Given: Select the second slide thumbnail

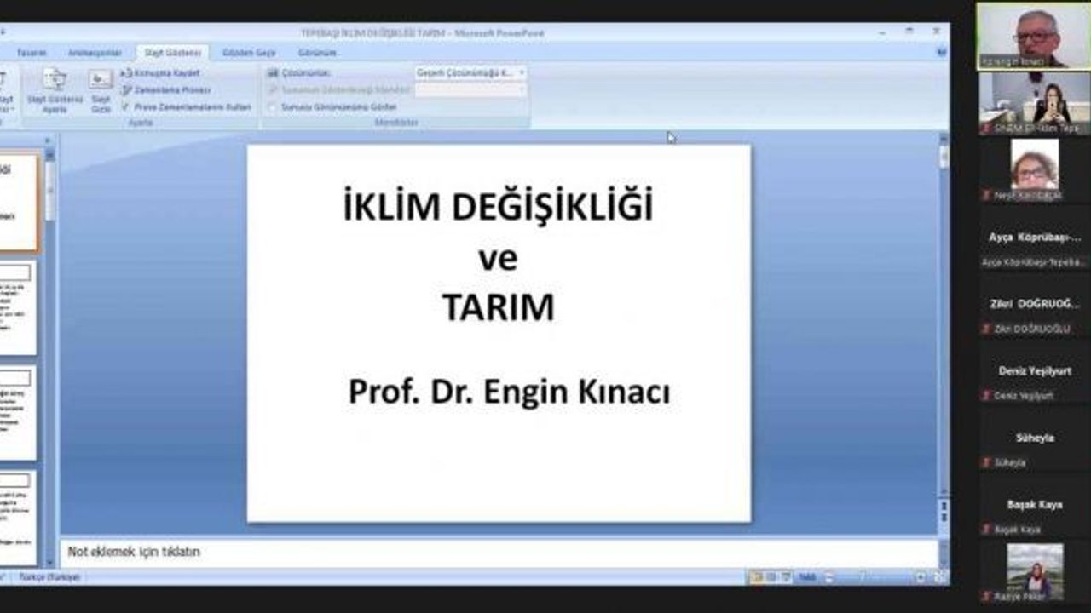Looking at the screenshot, I should click(18, 308).
